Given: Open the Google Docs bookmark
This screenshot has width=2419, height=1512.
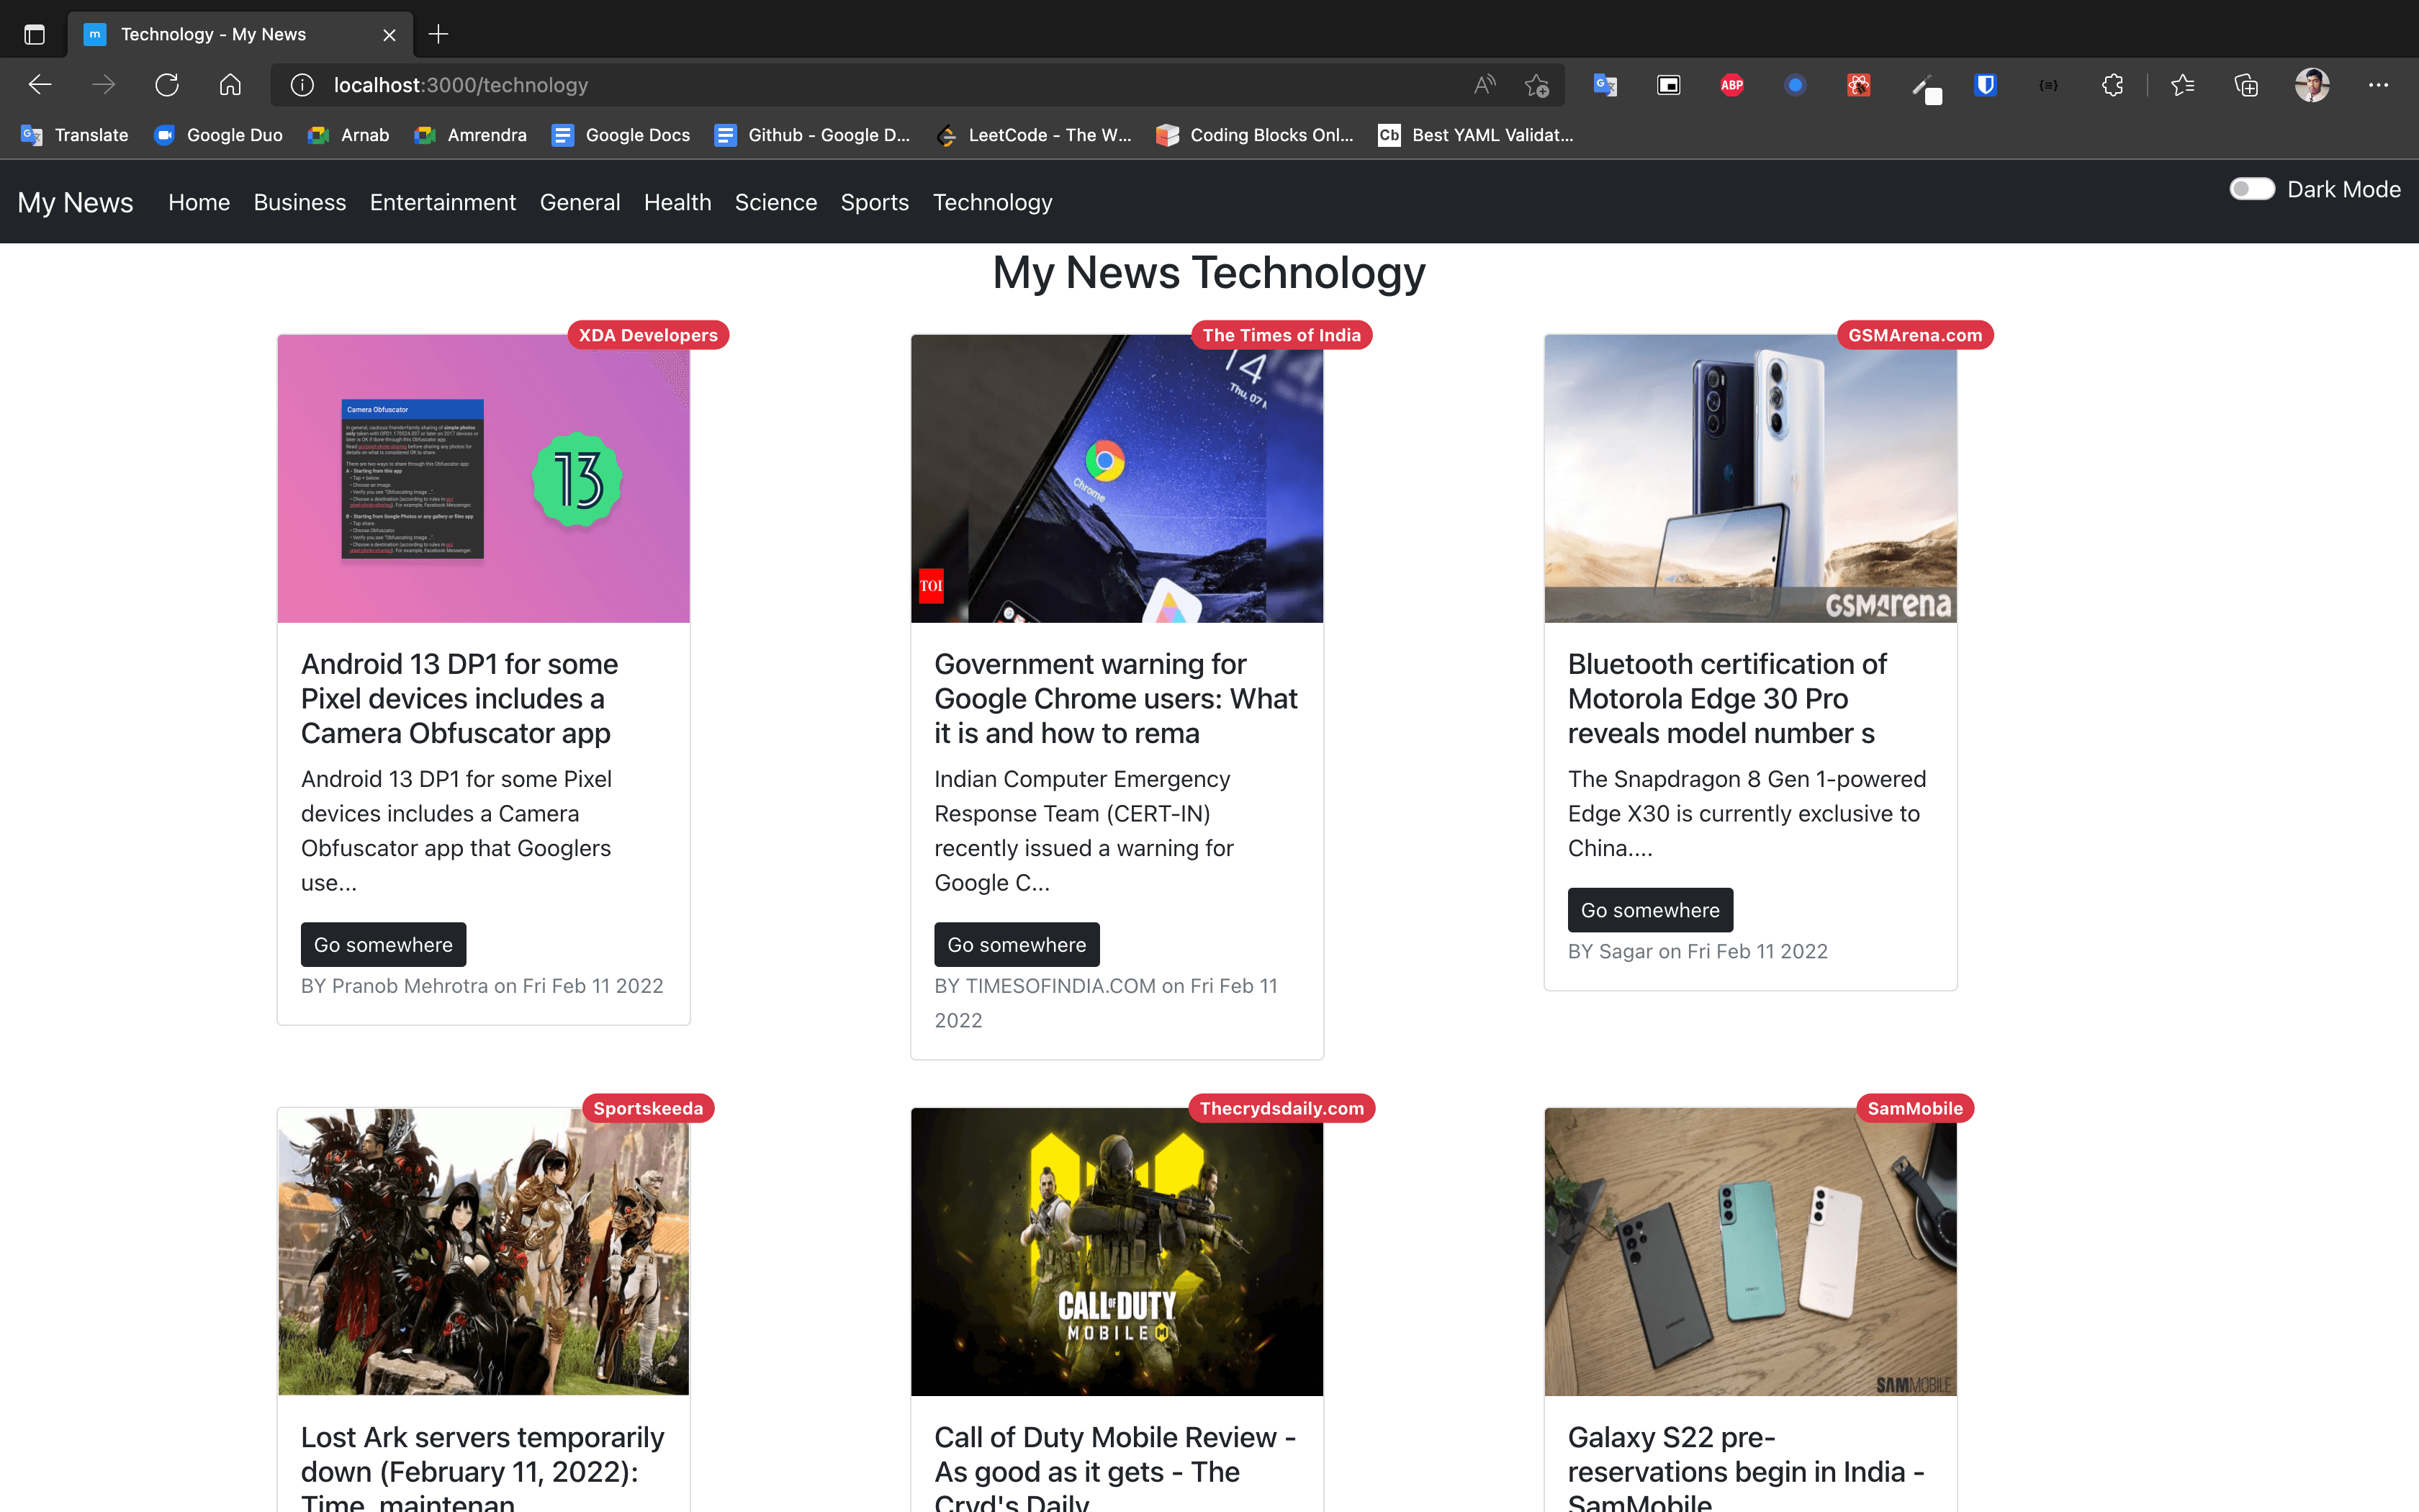Looking at the screenshot, I should [621, 135].
